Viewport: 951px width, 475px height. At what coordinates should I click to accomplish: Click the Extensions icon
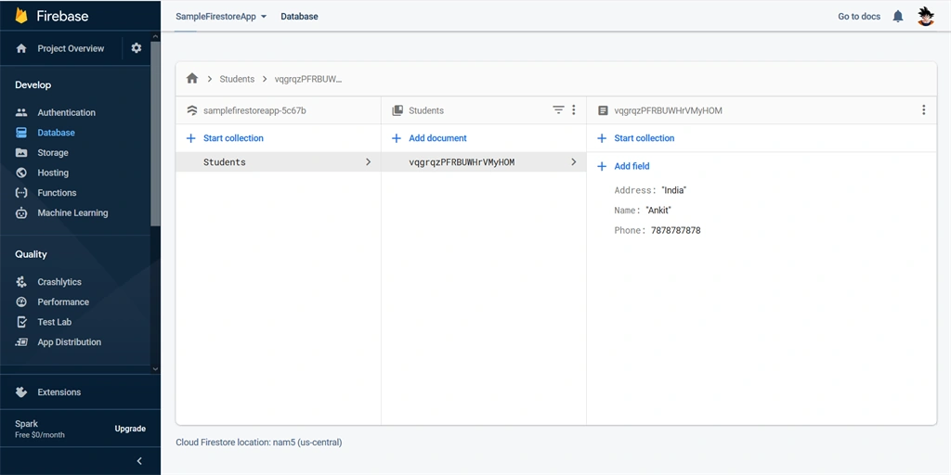21,392
